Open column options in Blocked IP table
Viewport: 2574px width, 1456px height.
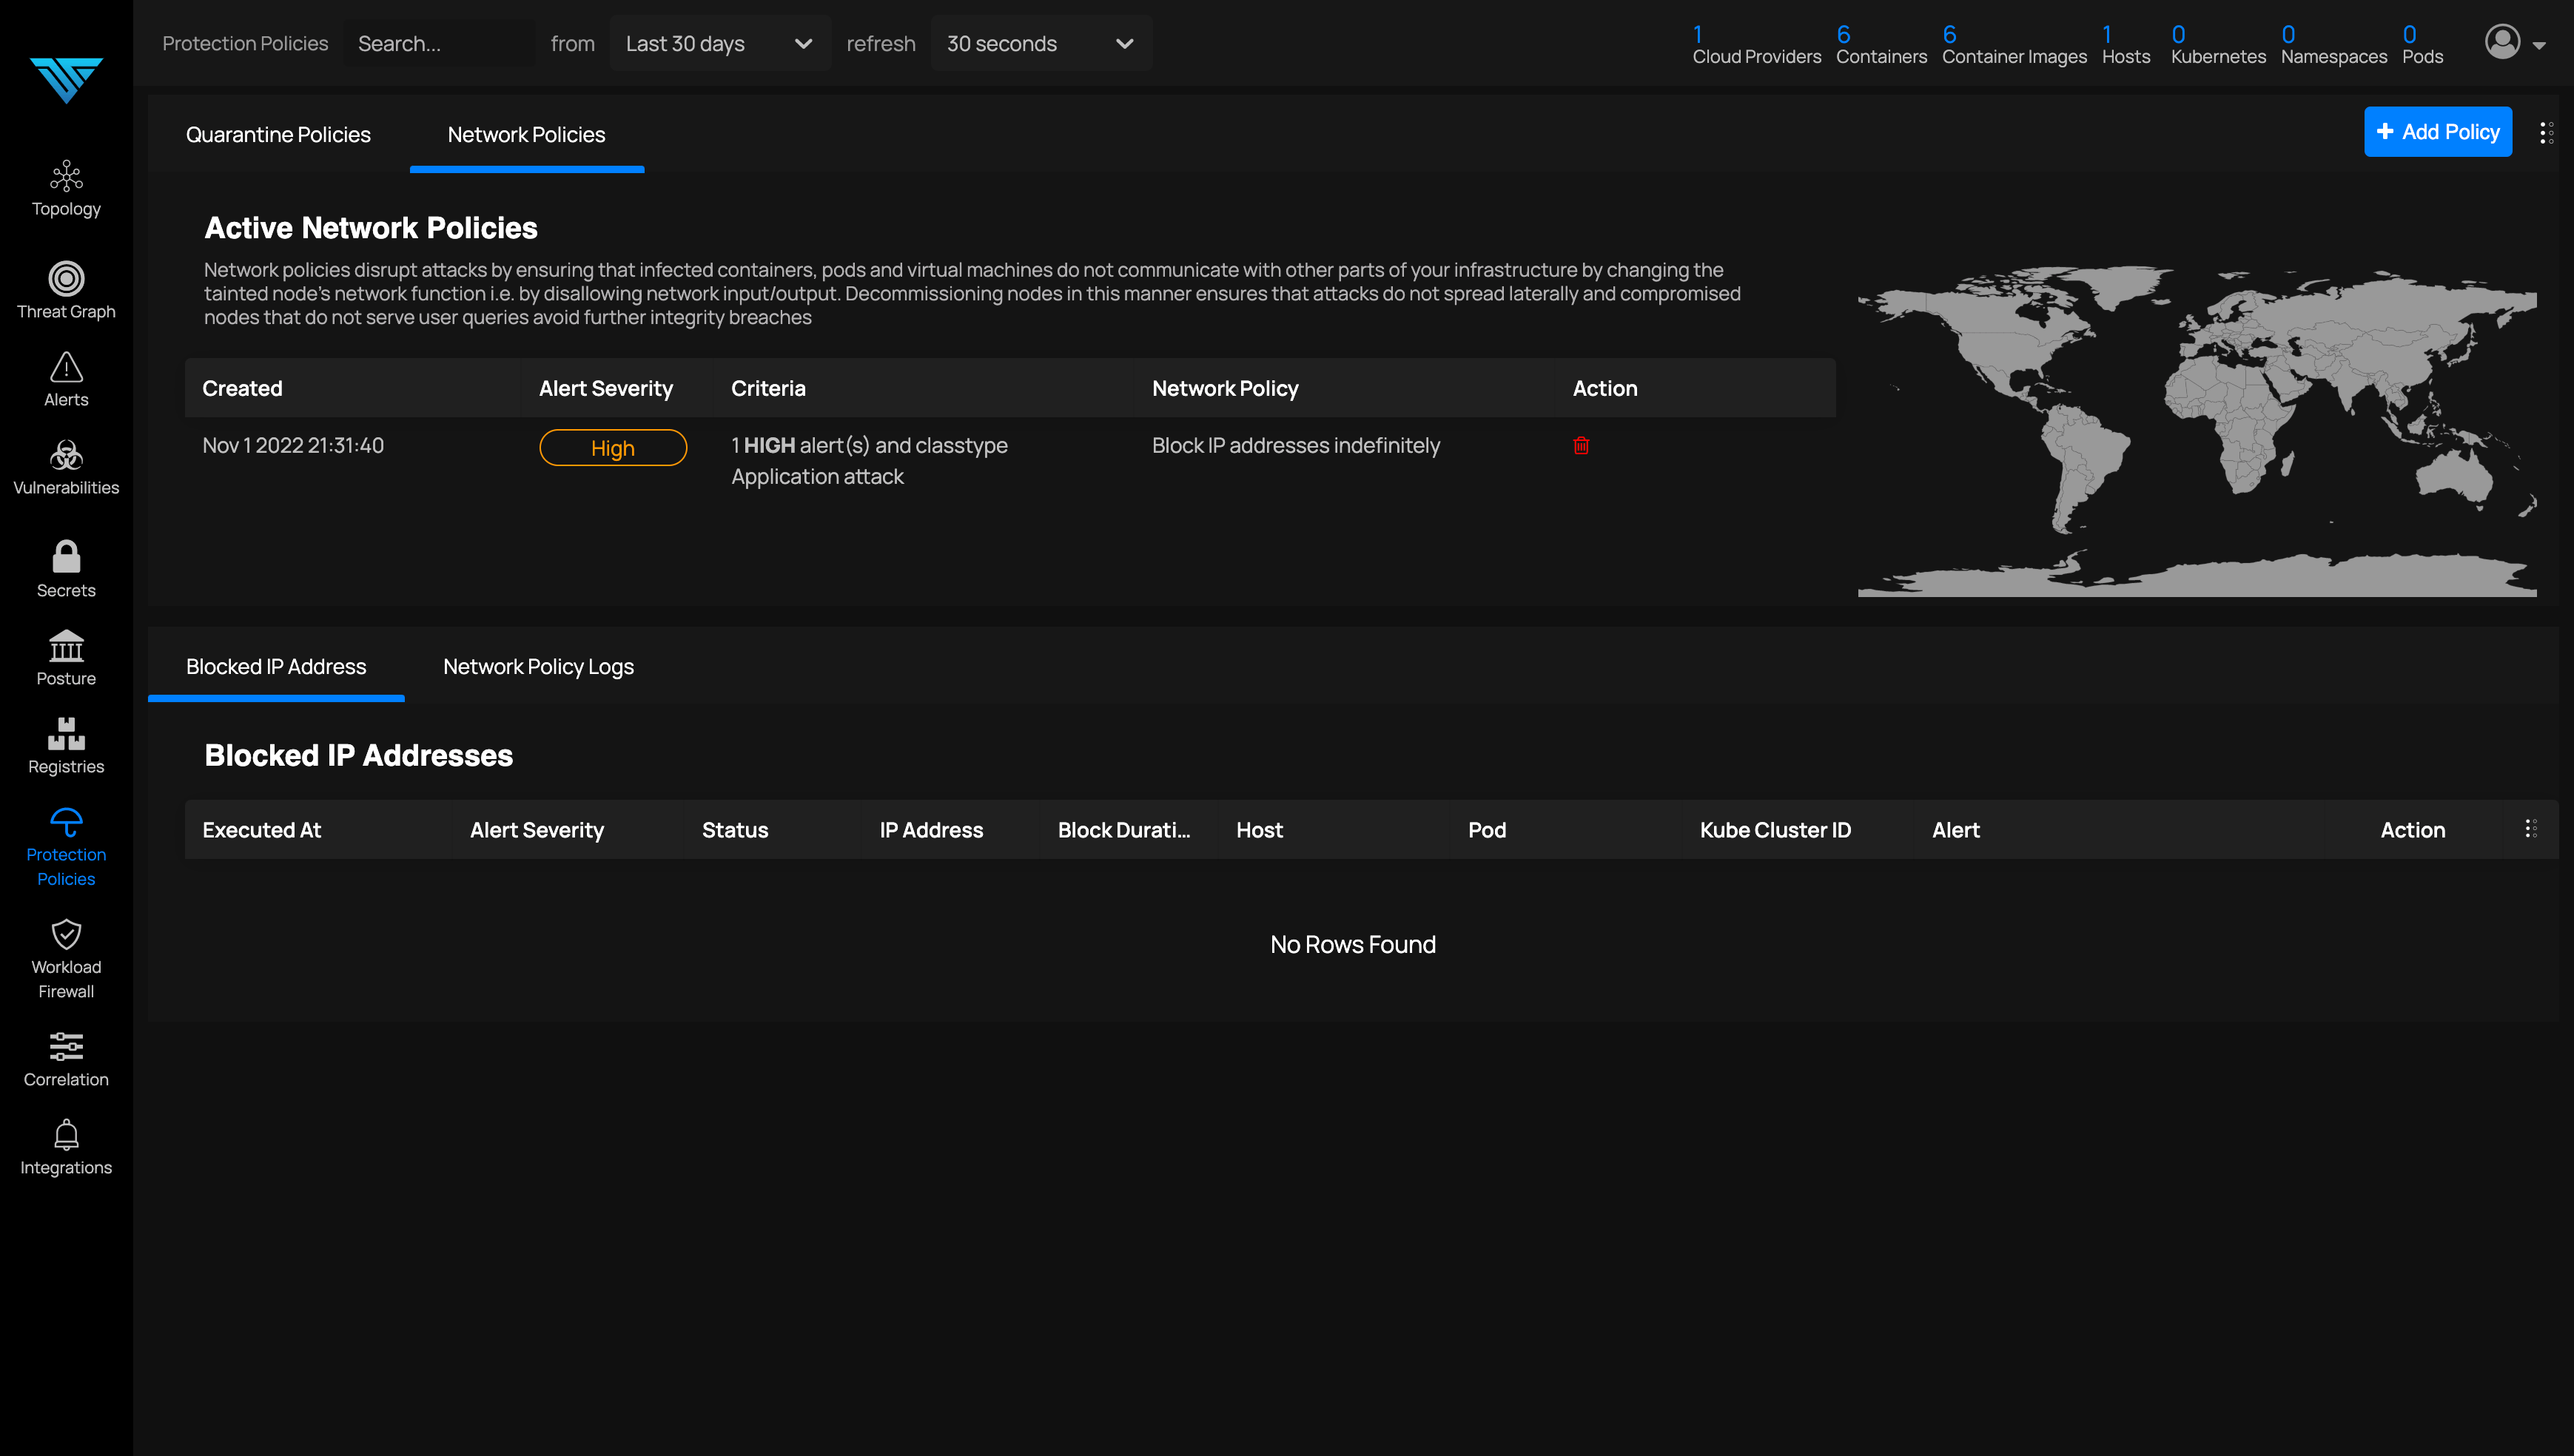2530,829
